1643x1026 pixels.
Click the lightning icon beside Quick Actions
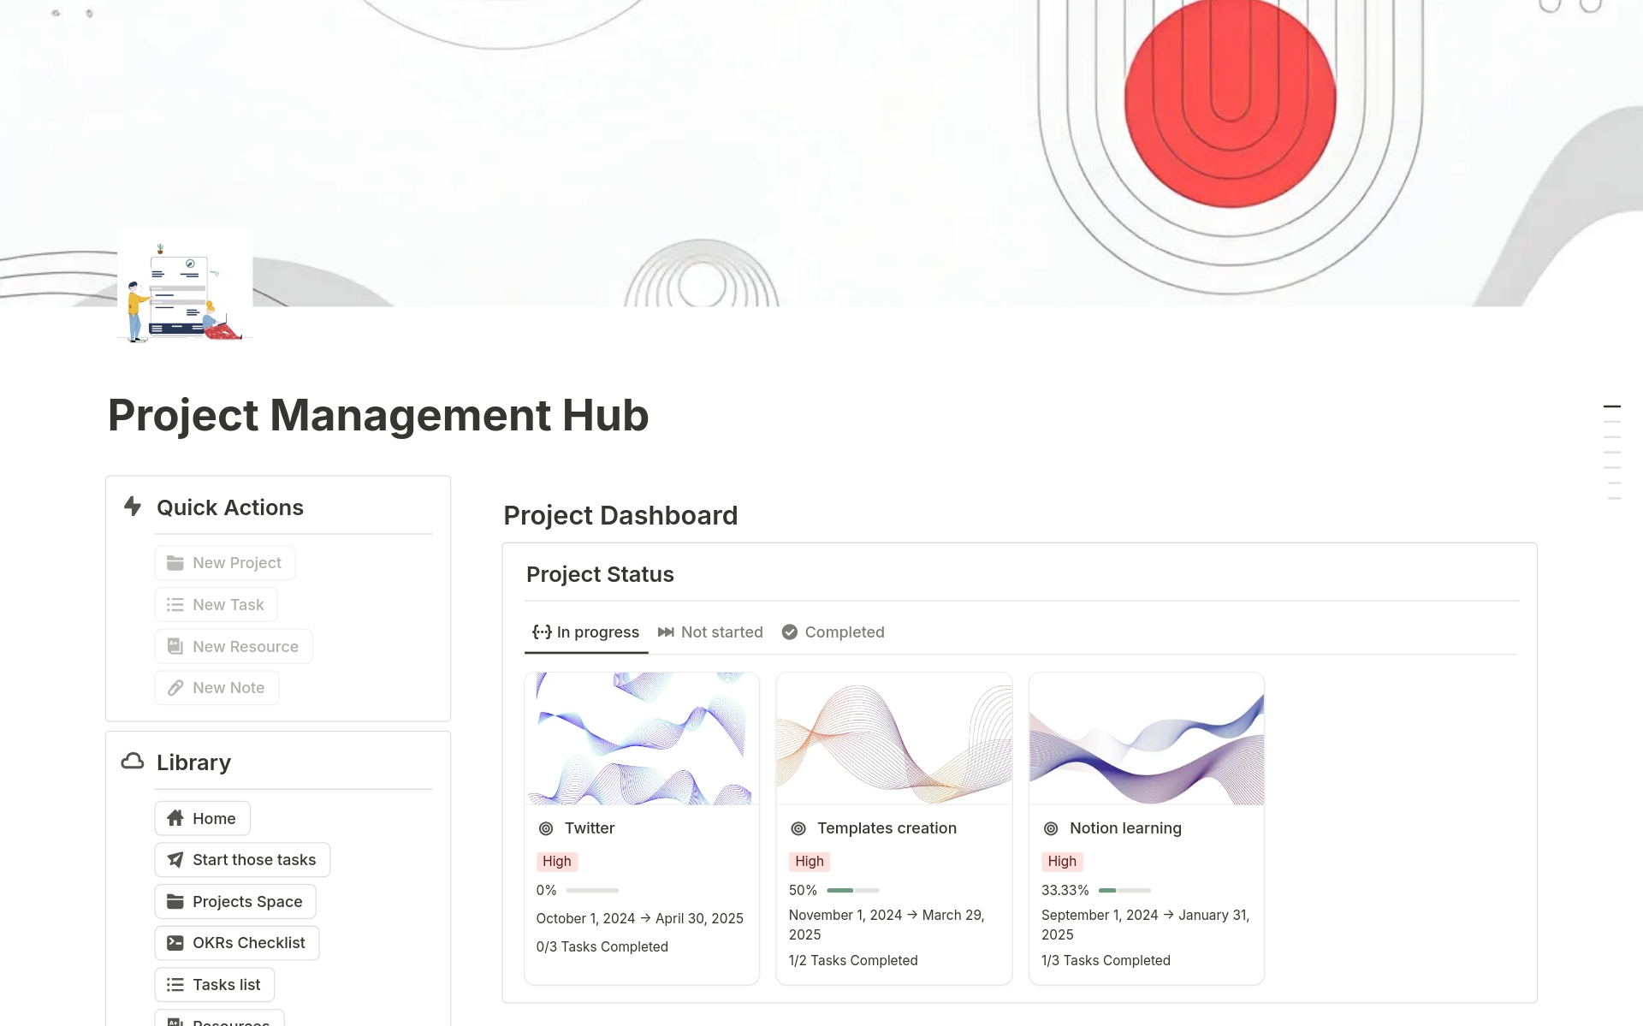point(133,507)
